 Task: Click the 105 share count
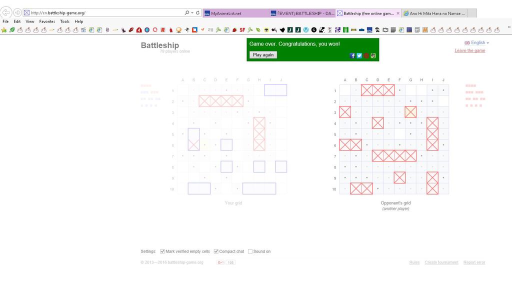(x=231, y=262)
